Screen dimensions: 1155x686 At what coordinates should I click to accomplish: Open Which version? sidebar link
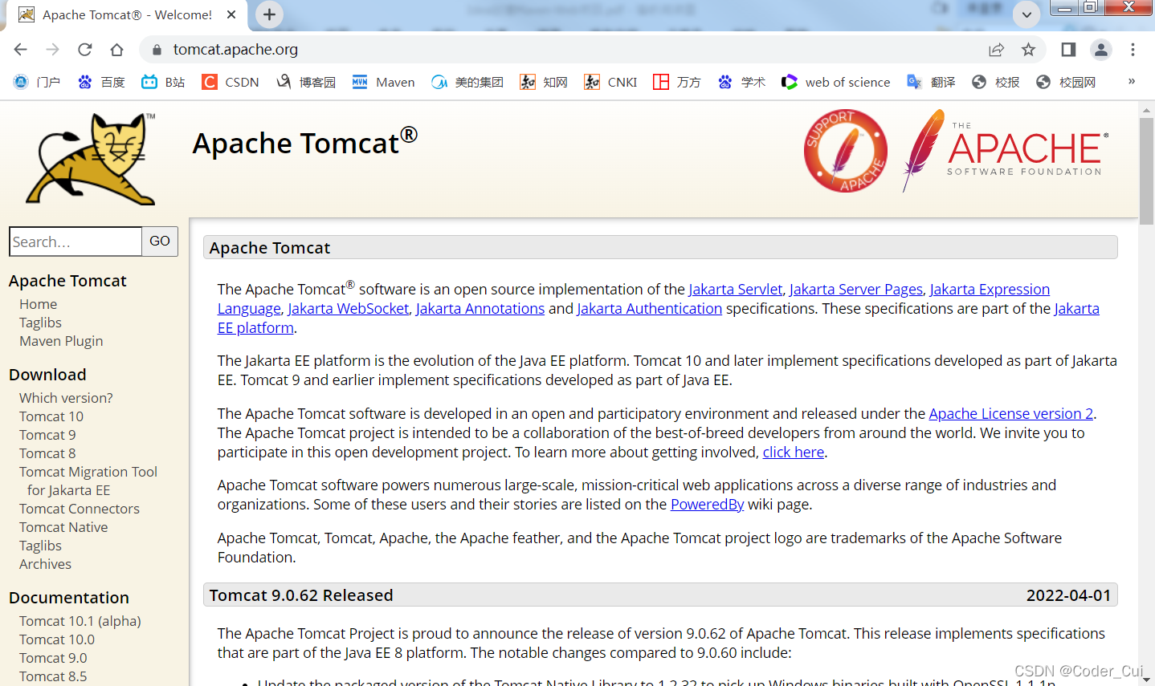(66, 398)
